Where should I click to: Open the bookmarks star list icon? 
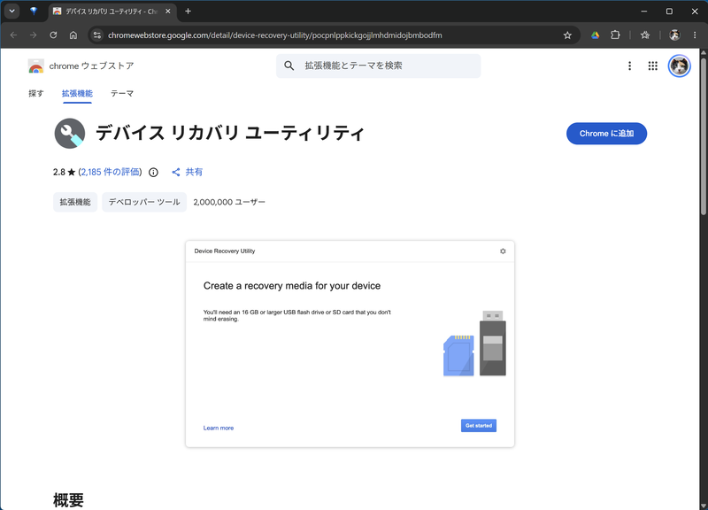click(645, 35)
